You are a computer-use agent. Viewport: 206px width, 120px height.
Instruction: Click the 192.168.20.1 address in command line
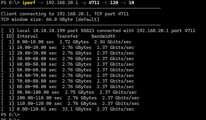pyautogui.click(x=62, y=3)
